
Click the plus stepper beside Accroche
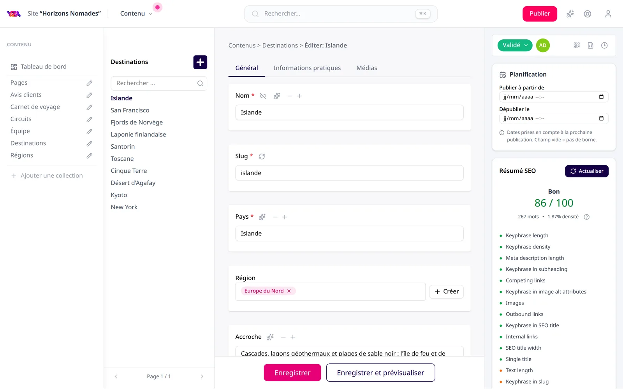(x=293, y=337)
